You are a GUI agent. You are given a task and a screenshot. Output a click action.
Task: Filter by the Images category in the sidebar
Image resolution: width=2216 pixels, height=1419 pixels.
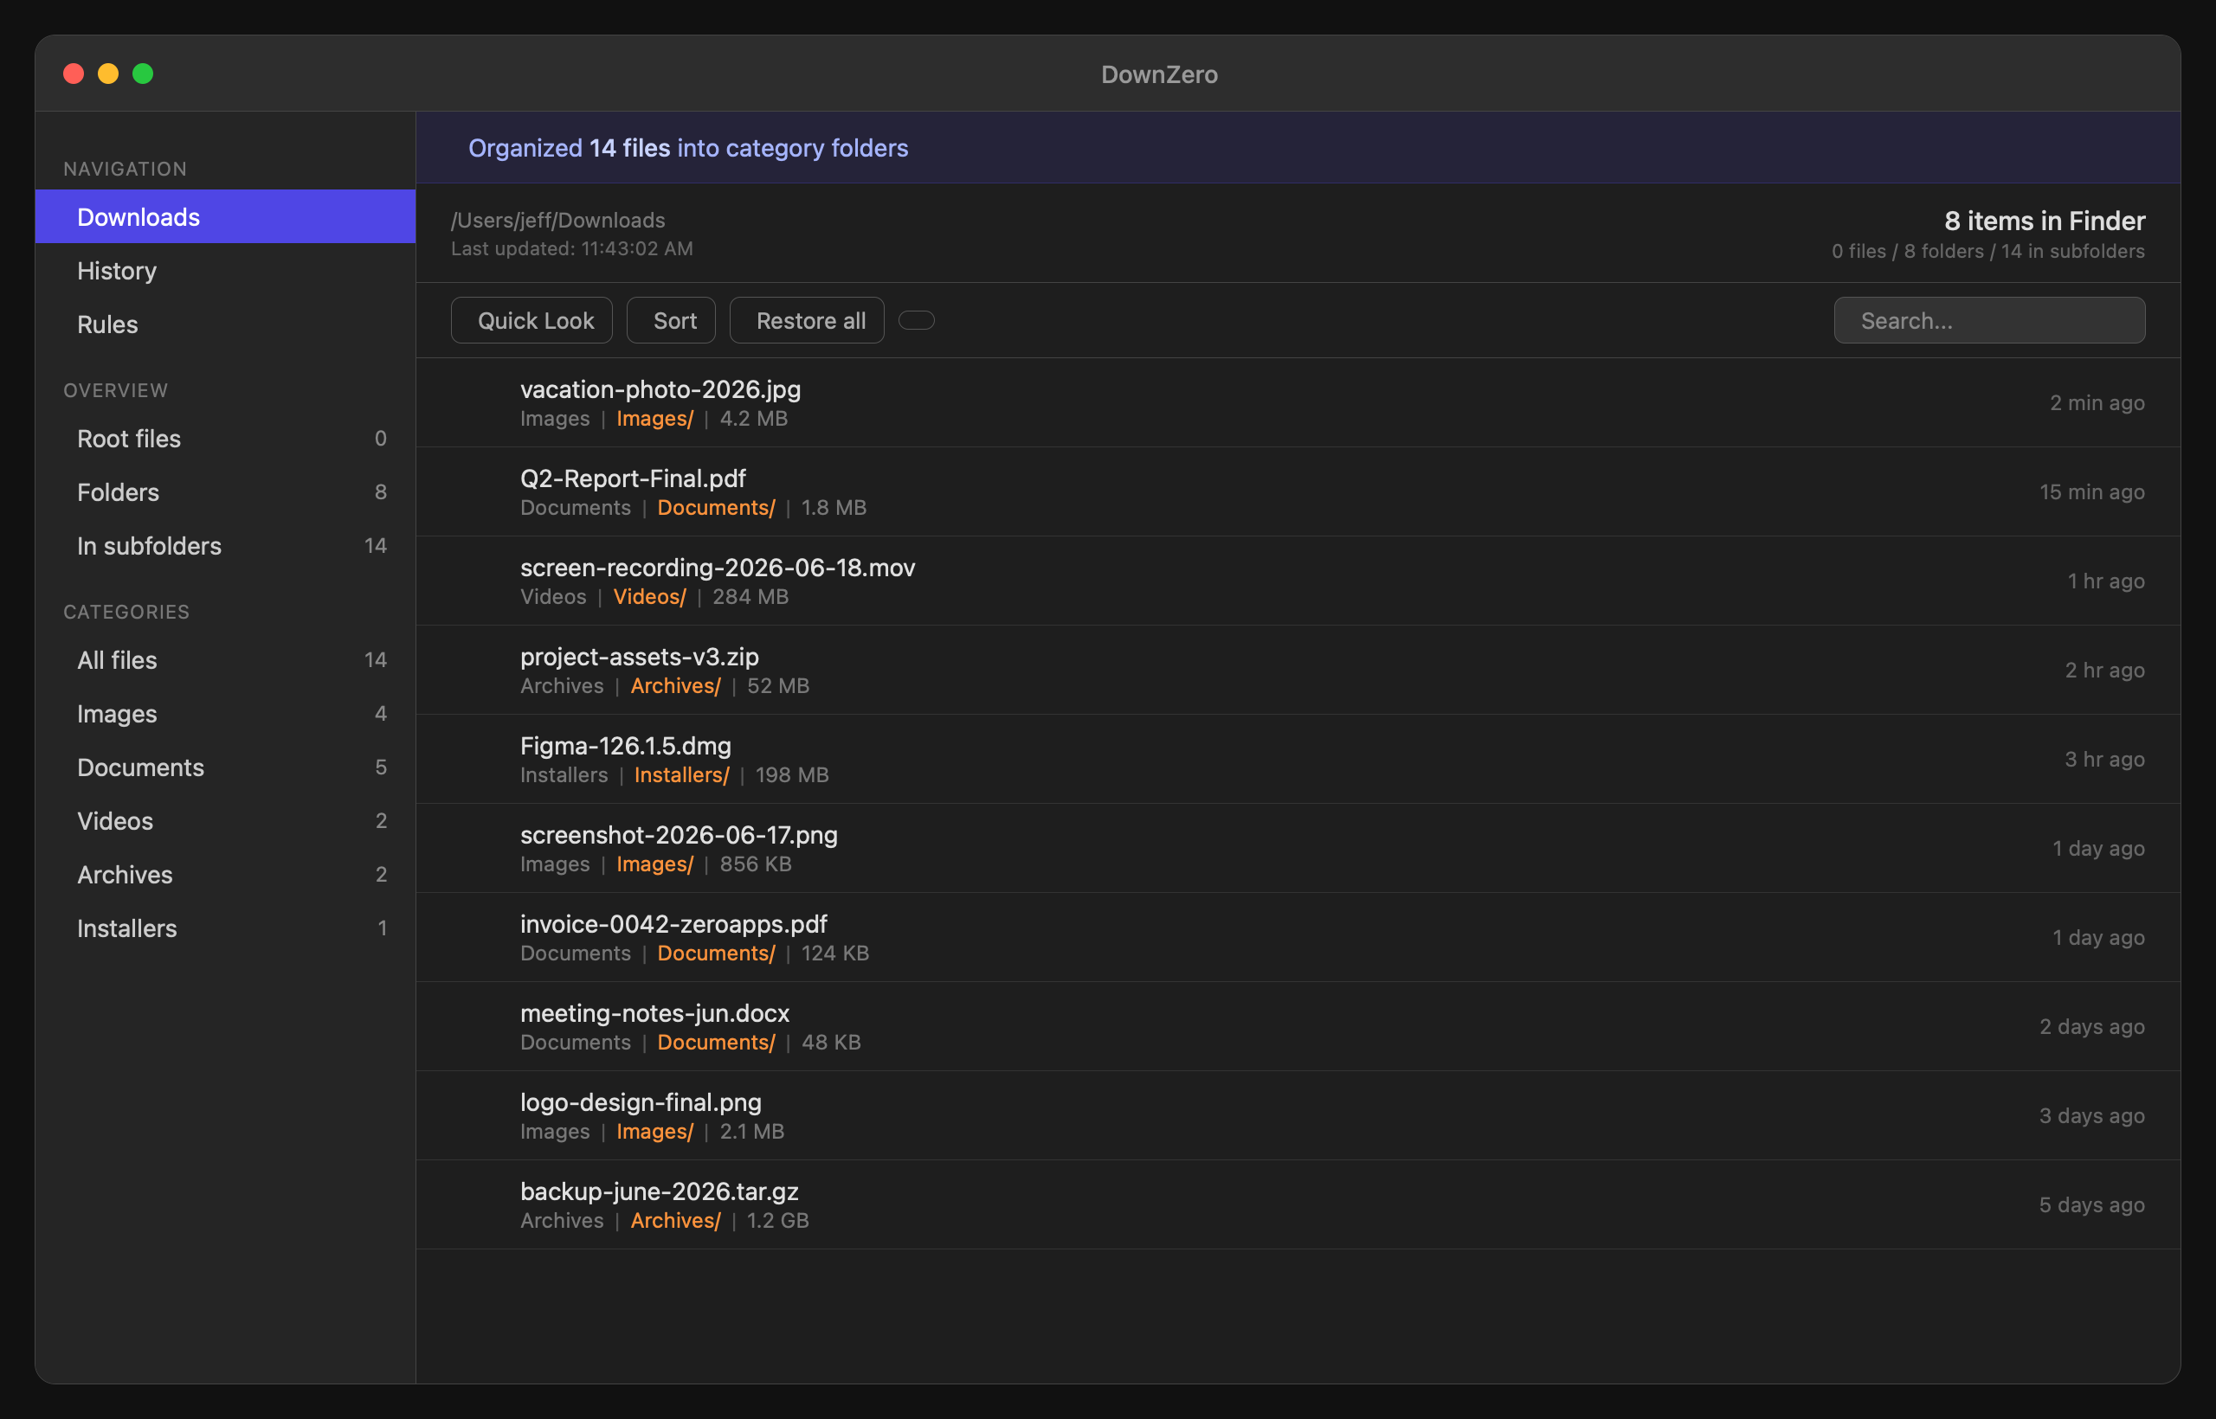225,713
